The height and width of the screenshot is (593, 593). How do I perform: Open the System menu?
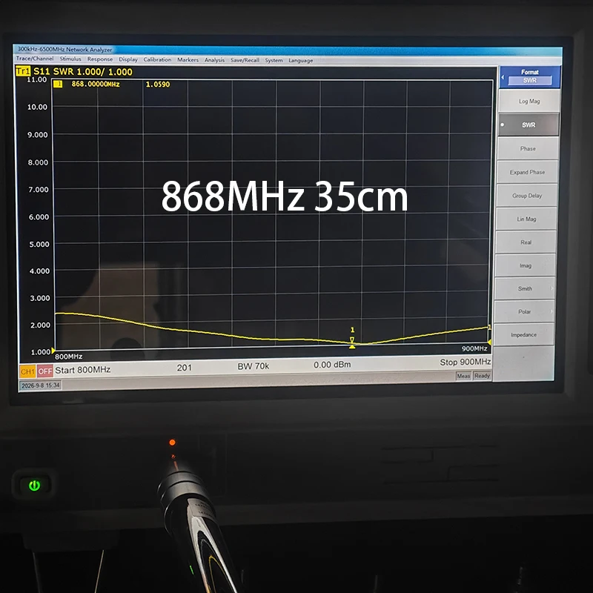pyautogui.click(x=274, y=60)
